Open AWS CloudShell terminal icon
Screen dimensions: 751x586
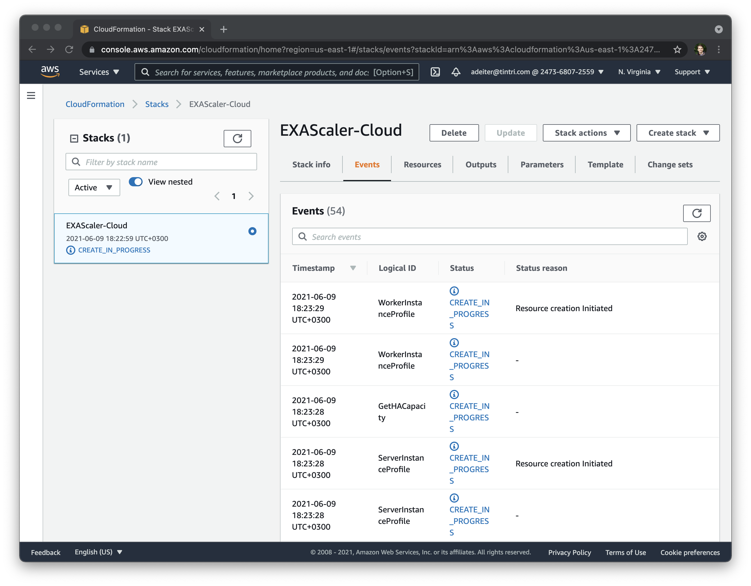click(435, 72)
